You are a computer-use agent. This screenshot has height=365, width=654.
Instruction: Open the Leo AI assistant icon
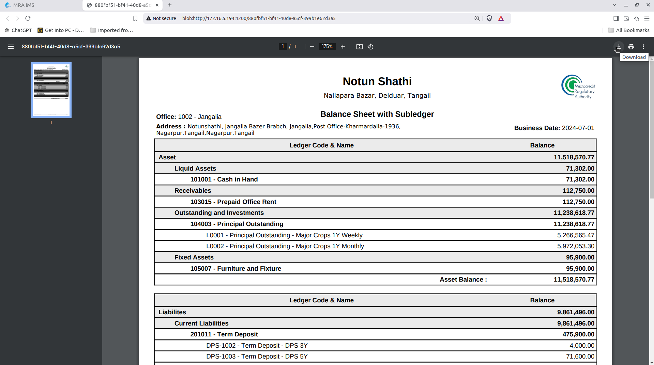point(637,18)
